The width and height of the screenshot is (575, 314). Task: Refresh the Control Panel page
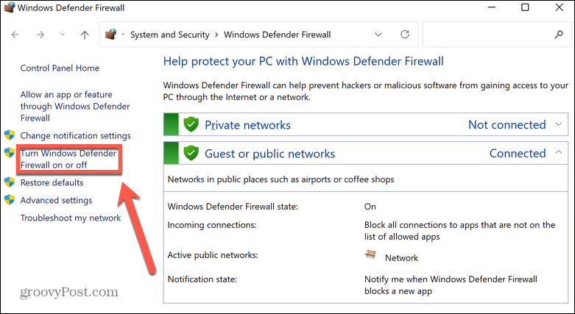point(405,35)
